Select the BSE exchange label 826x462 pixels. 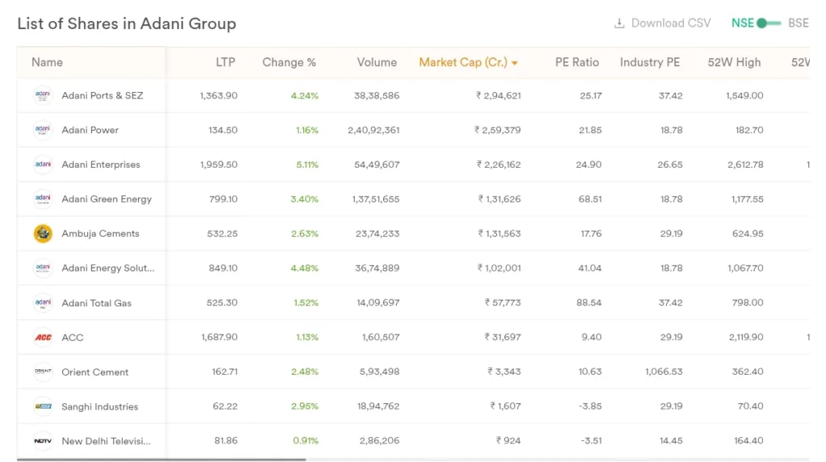[798, 23]
